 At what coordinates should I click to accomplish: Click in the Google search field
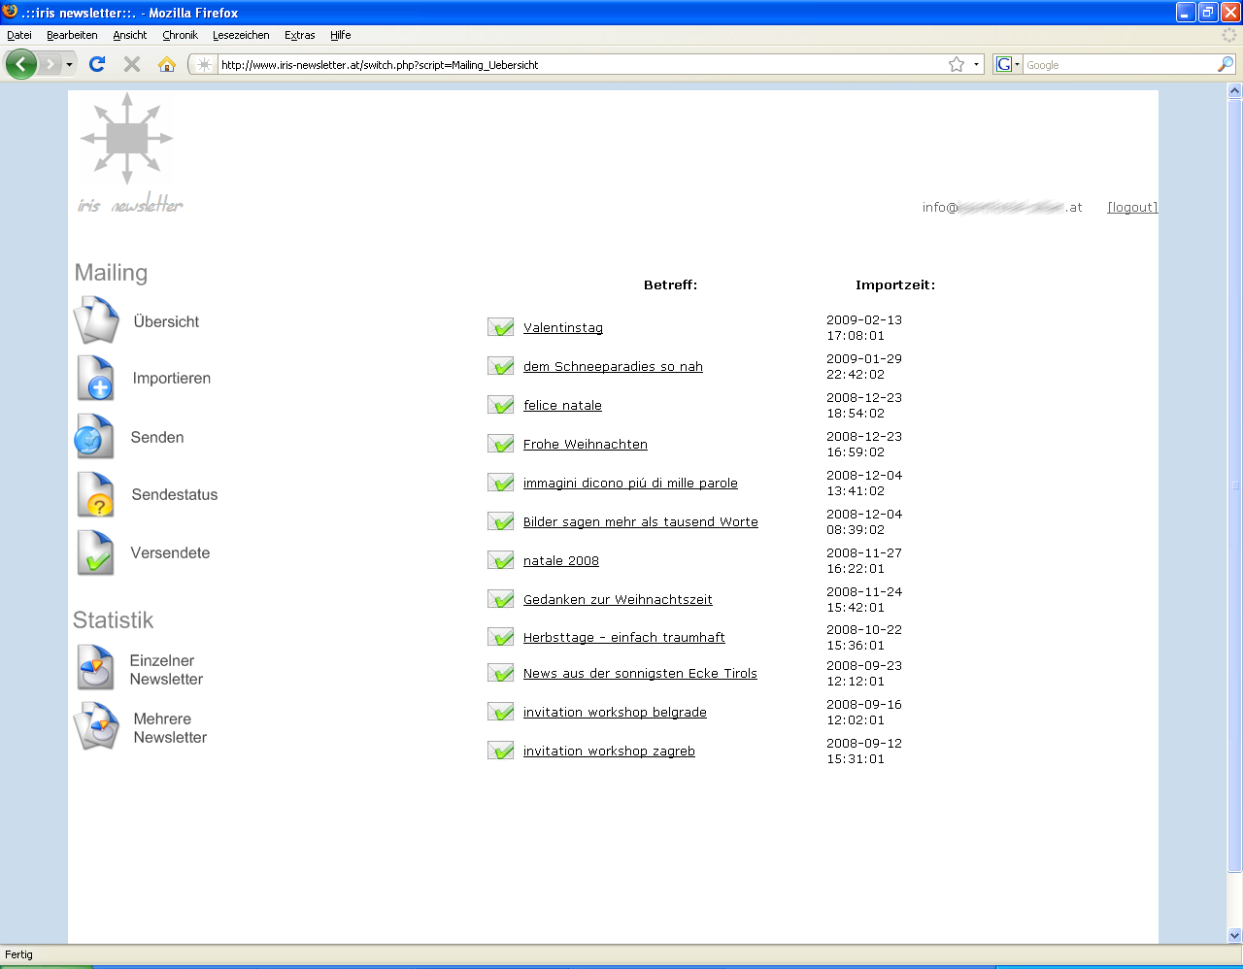pyautogui.click(x=1117, y=65)
